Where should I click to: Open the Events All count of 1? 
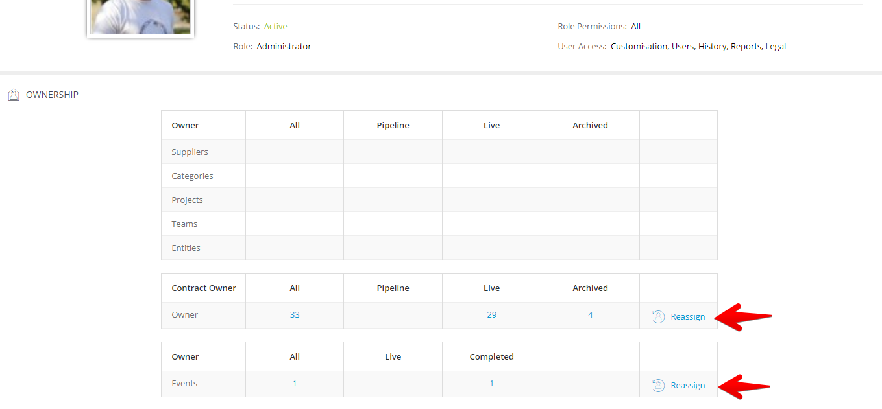(x=295, y=384)
